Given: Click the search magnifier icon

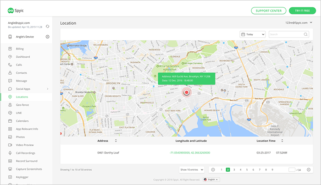Looking at the screenshot, I should pos(306,34).
